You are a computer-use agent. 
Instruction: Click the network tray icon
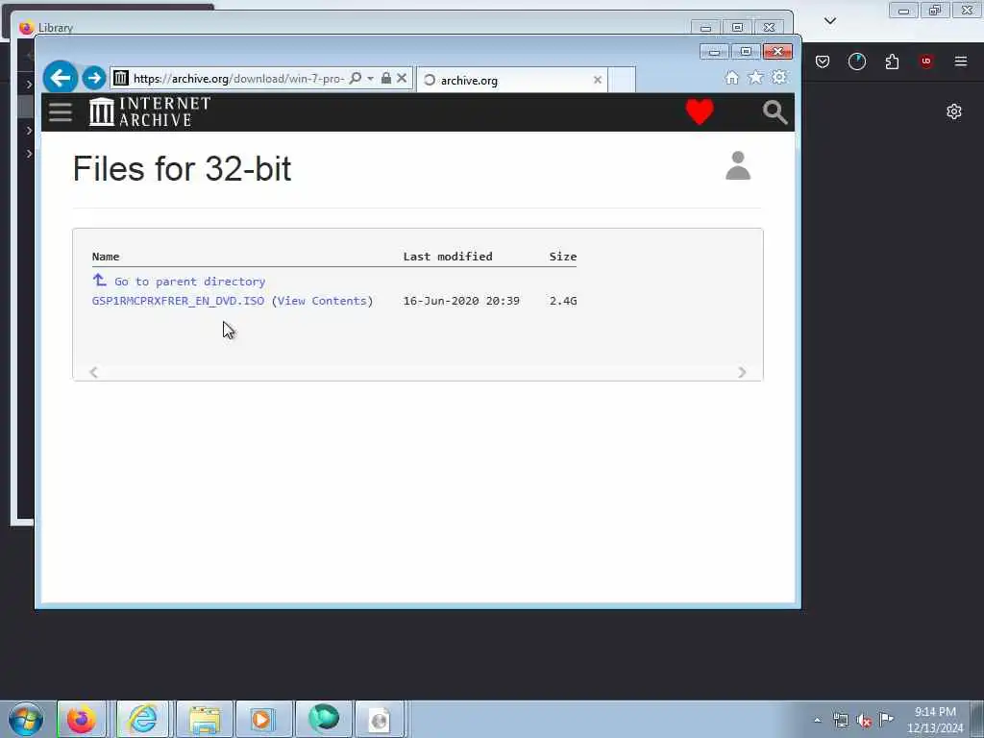[841, 720]
